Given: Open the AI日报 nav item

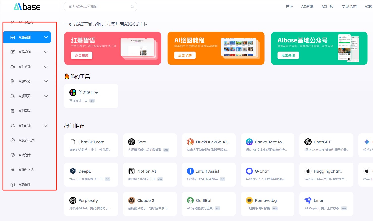Looking at the screenshot, I should [327, 7].
